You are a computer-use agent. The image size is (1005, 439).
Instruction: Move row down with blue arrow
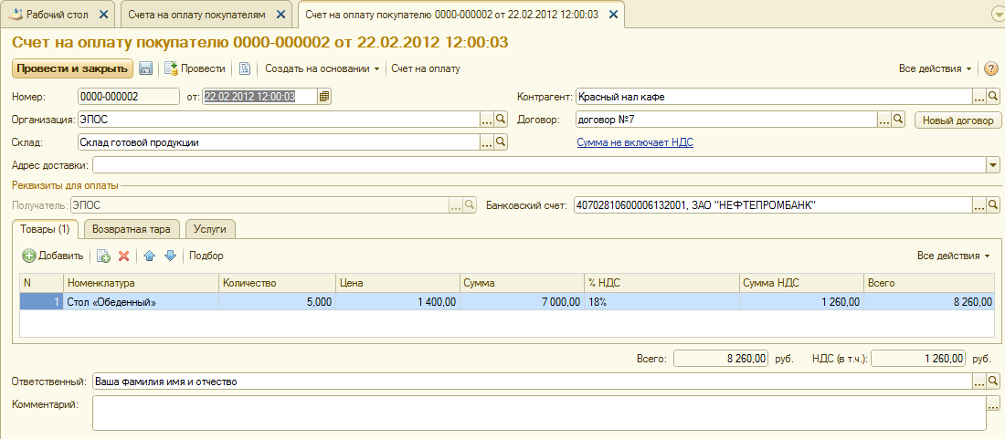pos(170,256)
